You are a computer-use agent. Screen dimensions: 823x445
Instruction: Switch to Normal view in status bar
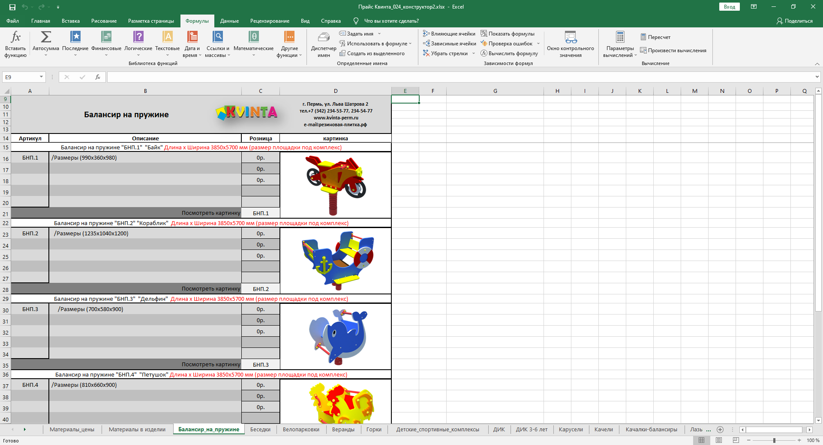coord(701,440)
